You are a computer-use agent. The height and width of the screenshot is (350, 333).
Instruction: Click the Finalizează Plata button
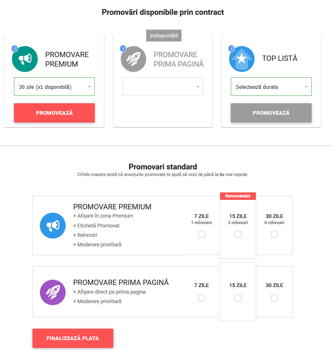(x=73, y=338)
